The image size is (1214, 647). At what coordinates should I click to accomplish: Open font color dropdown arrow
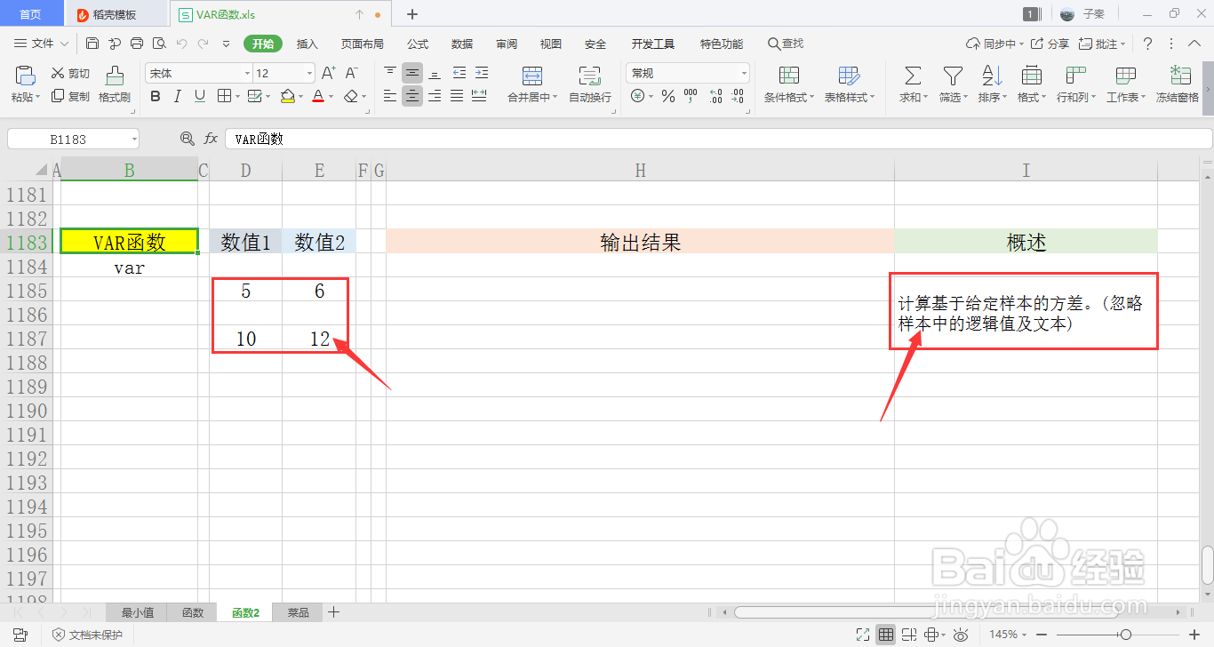(331, 97)
